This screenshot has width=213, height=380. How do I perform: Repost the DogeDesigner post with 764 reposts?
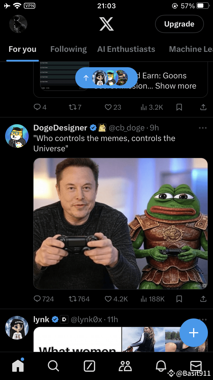[x=72, y=299]
